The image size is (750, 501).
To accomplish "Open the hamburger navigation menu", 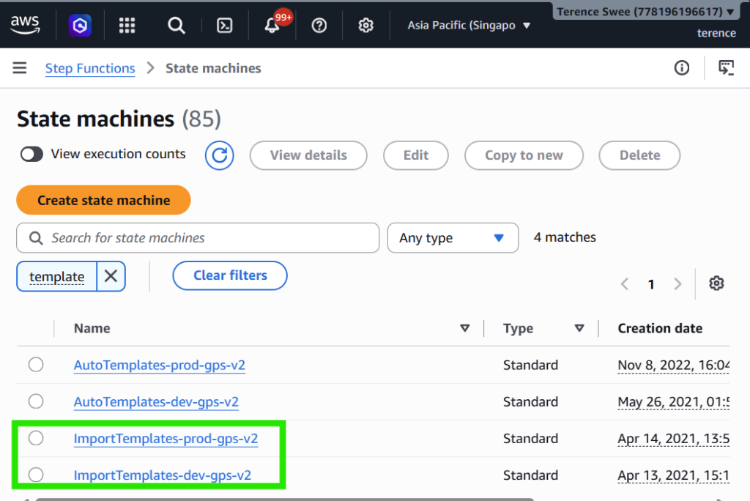I will click(x=20, y=68).
